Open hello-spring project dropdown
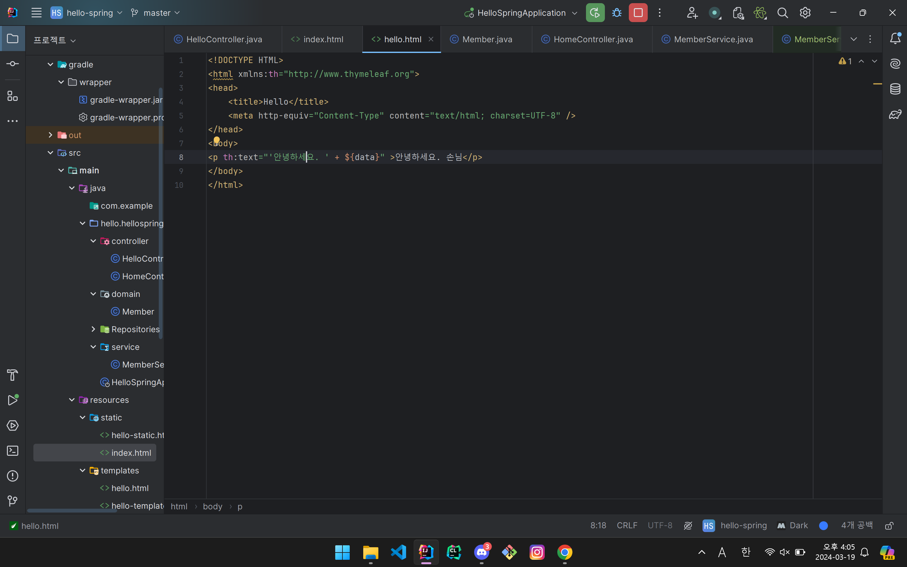This screenshot has width=907, height=567. [87, 13]
